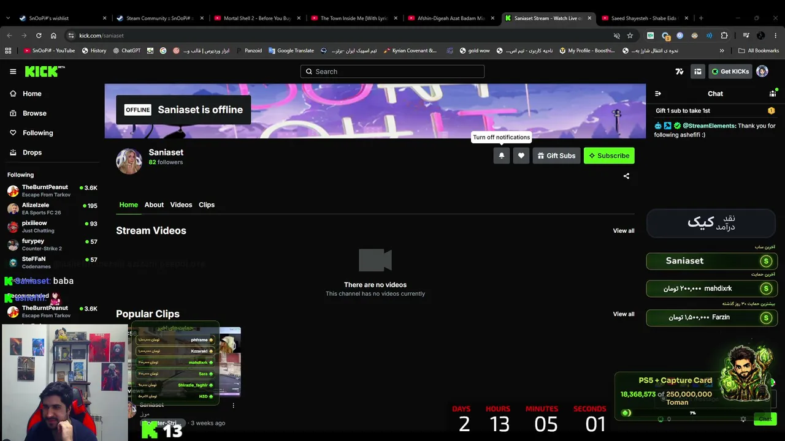
Task: Select the channel Home tab
Action: [x=128, y=205]
